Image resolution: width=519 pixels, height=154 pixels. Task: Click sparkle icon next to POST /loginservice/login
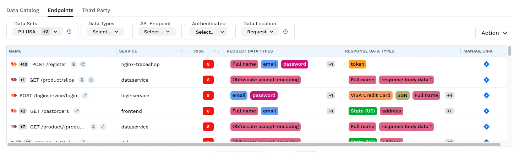pyautogui.click(x=85, y=95)
